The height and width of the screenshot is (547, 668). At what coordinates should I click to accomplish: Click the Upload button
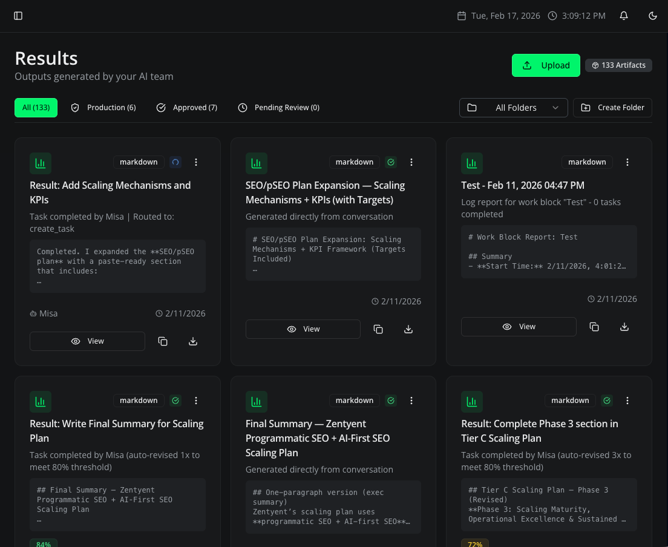click(546, 65)
